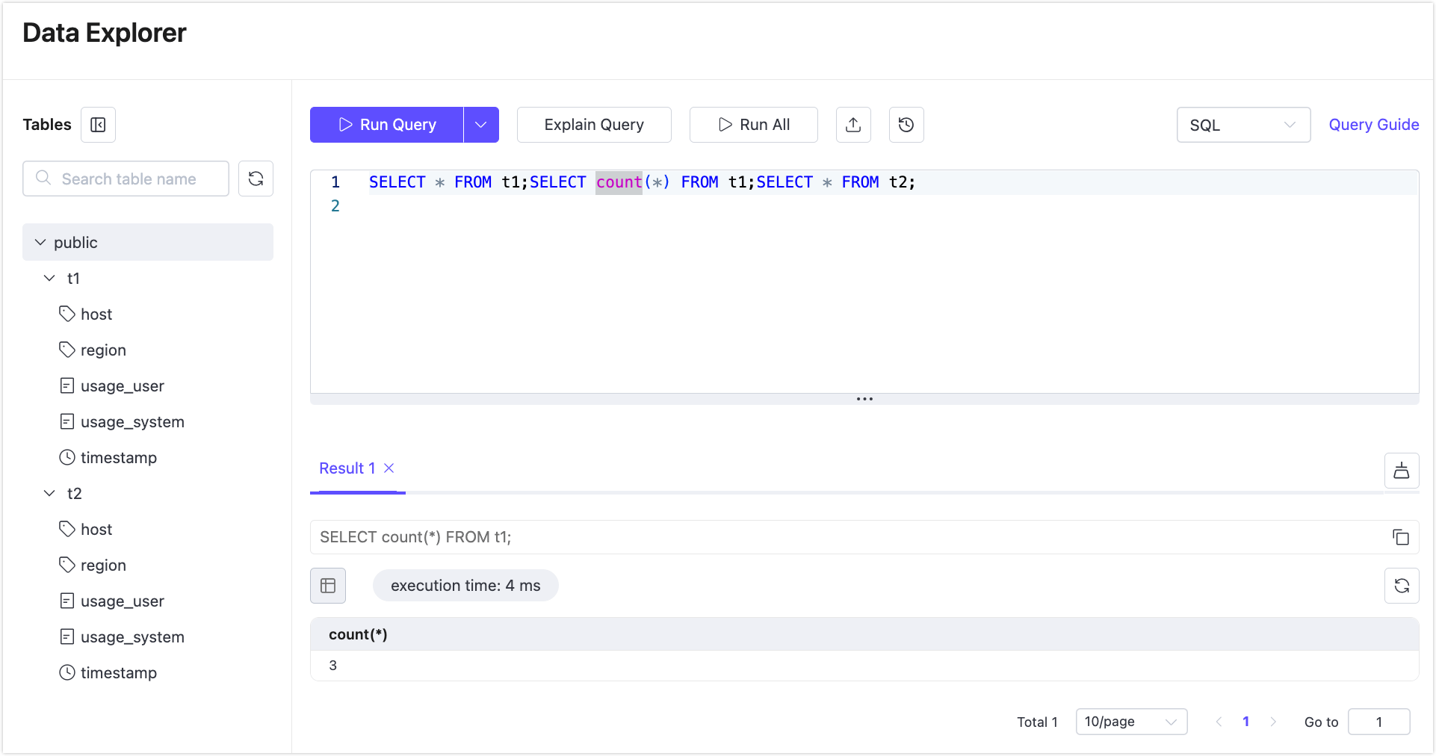This screenshot has height=756, width=1436.
Task: Collapse the t1 table columns
Action: [x=49, y=278]
